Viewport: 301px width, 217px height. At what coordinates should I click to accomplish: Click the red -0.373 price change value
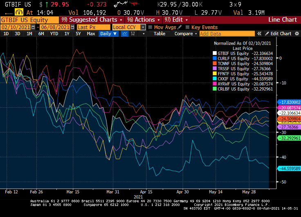click(97, 5)
